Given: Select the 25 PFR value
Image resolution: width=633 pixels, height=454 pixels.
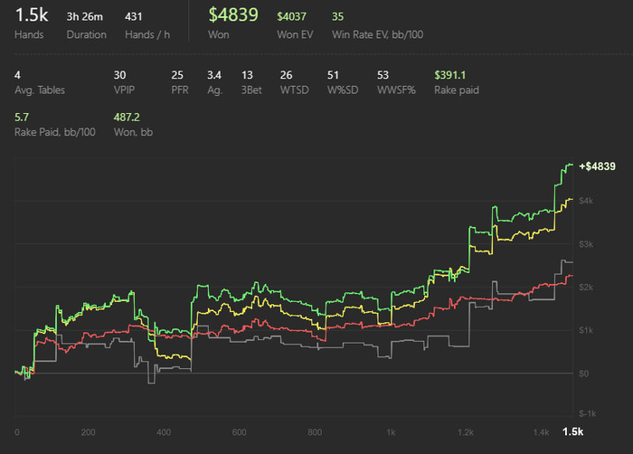Looking at the screenshot, I should click(177, 75).
